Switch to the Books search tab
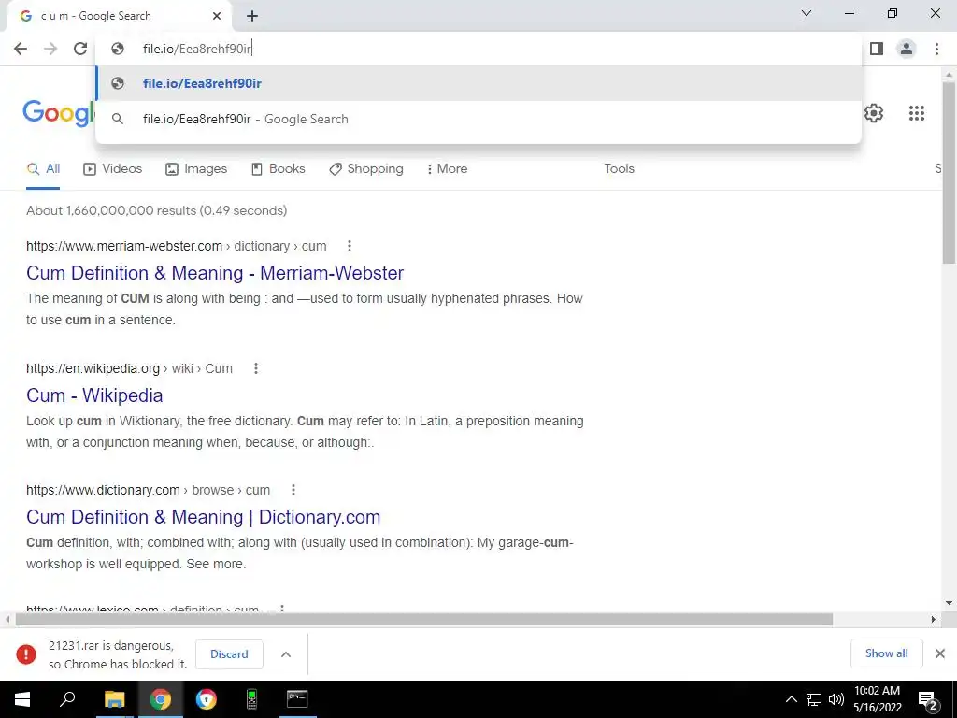The image size is (957, 718). click(279, 169)
